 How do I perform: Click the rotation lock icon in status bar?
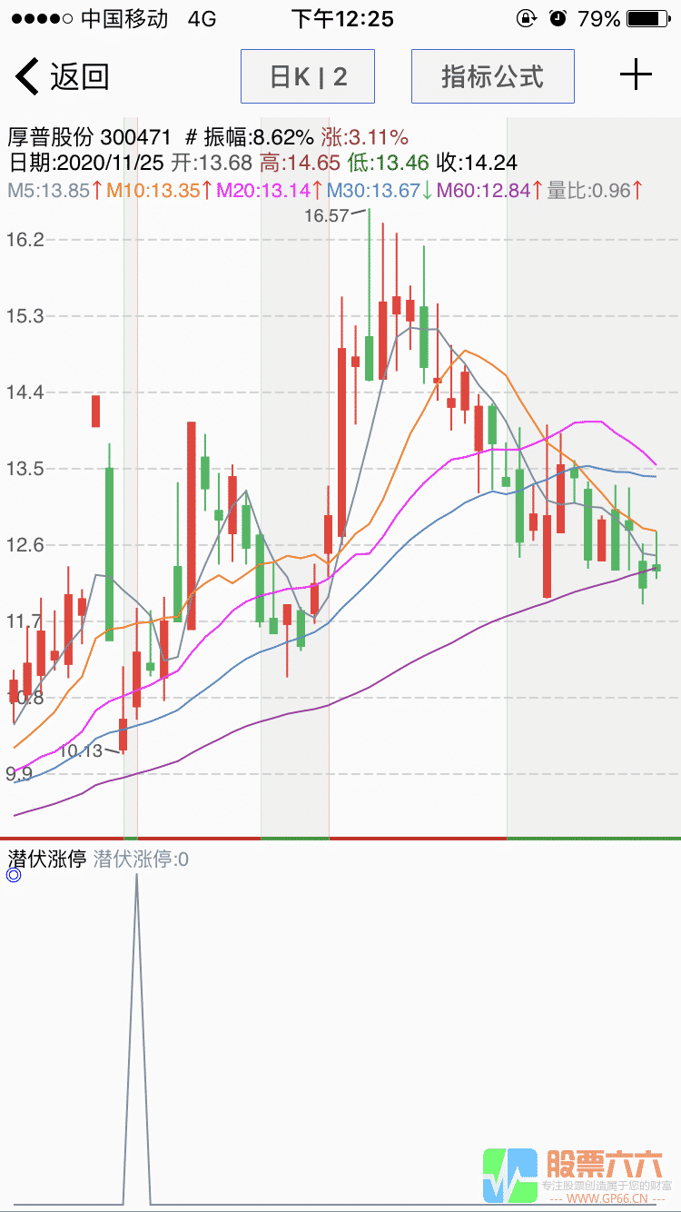[526, 19]
